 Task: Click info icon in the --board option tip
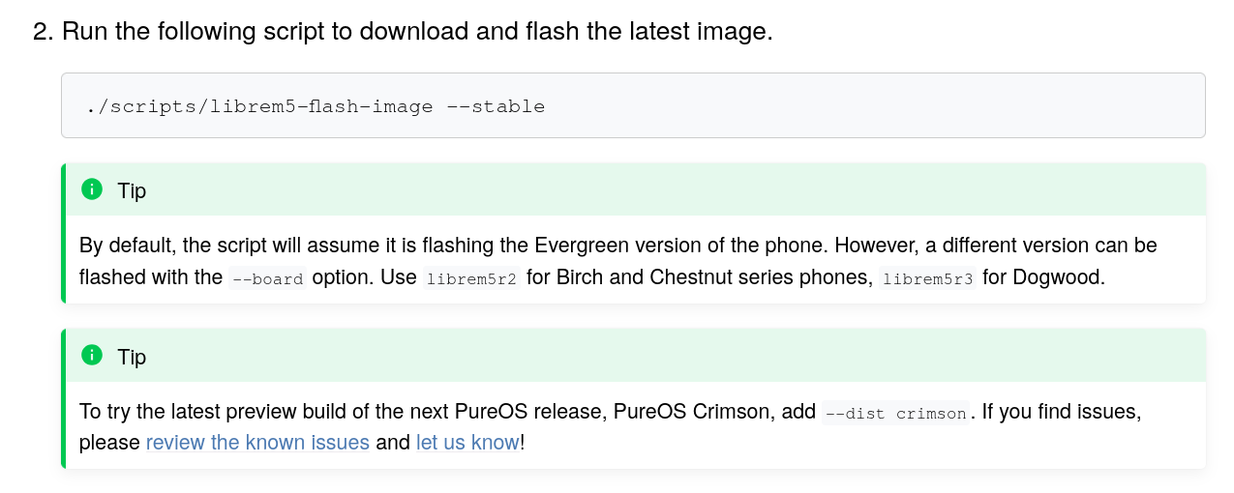pos(92,189)
